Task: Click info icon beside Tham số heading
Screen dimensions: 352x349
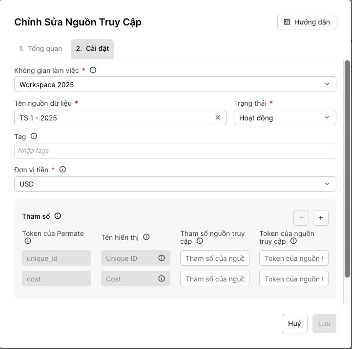Action: pyautogui.click(x=58, y=216)
